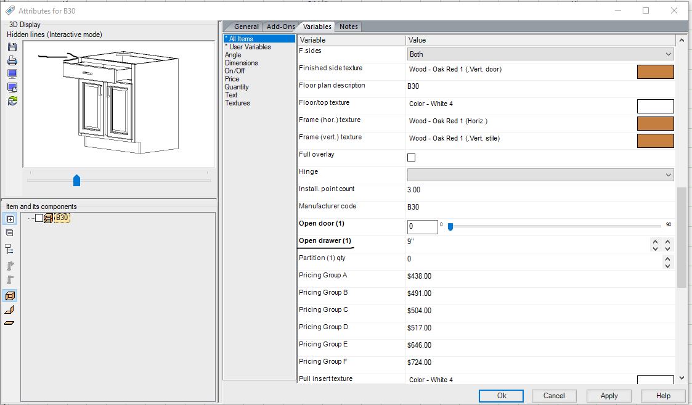Viewport: 692px width, 405px height.
Task: Open Help for this dialog
Action: [663, 396]
